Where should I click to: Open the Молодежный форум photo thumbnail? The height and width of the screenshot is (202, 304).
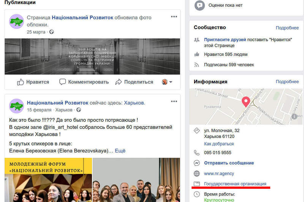pyautogui.click(x=48, y=180)
